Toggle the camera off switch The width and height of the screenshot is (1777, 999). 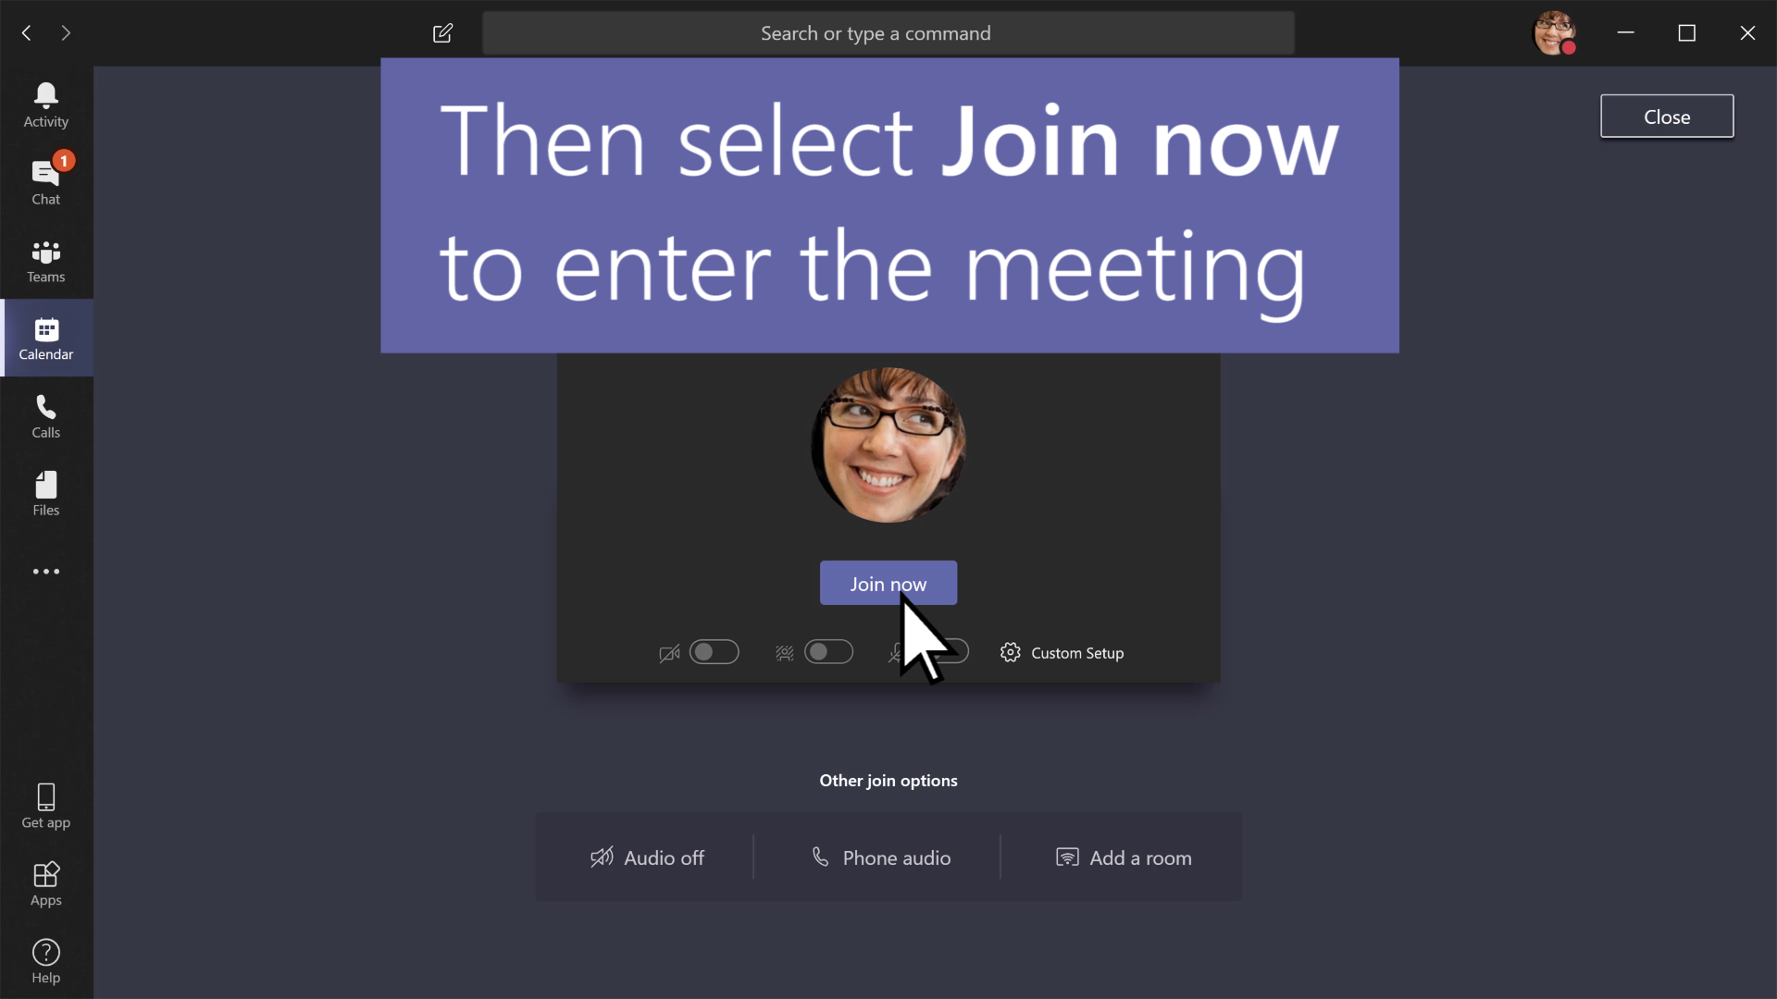coord(713,651)
